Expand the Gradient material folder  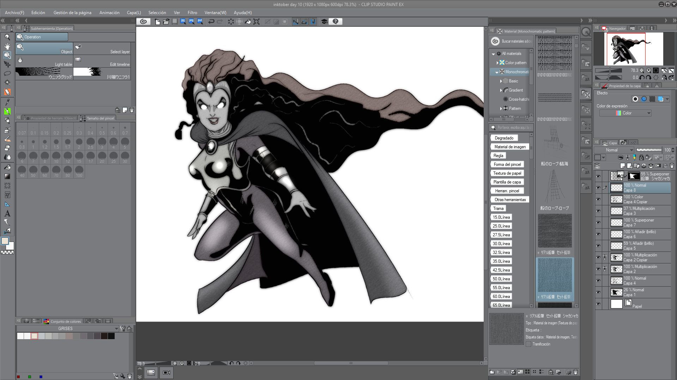pyautogui.click(x=501, y=90)
